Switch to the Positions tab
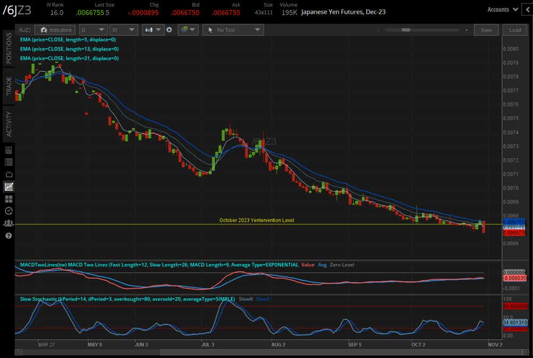 click(x=9, y=48)
